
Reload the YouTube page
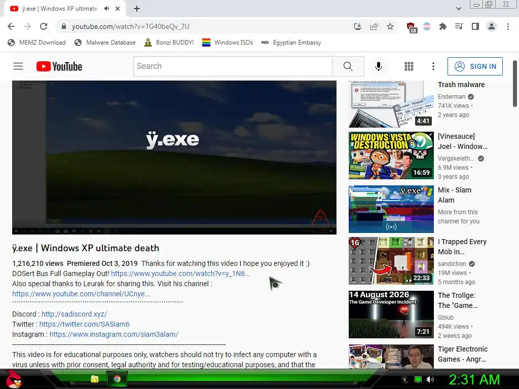(44, 26)
